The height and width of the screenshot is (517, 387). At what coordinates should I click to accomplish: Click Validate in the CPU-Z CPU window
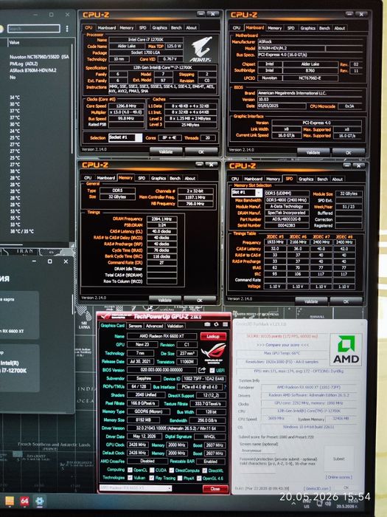coord(166,152)
